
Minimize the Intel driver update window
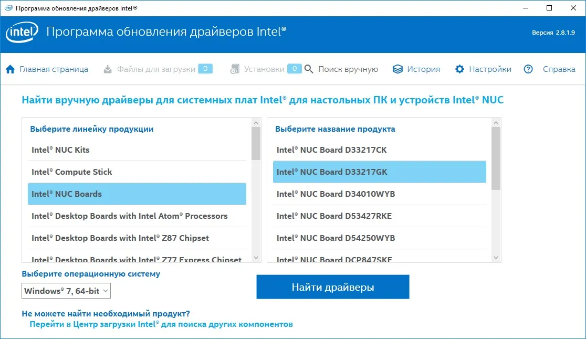[x=526, y=8]
